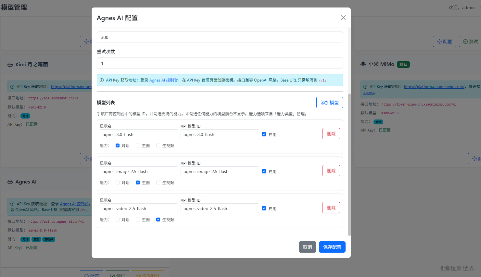
Task: Click the info icon in the Agnes AI card notice
Action: point(12,204)
